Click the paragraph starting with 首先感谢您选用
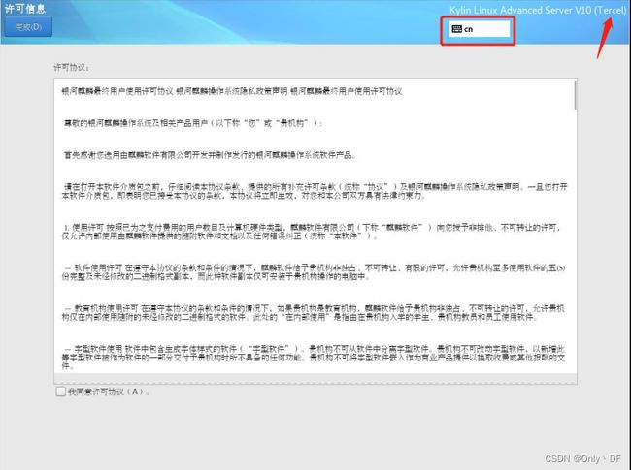The height and width of the screenshot is (470, 631). (x=210, y=155)
